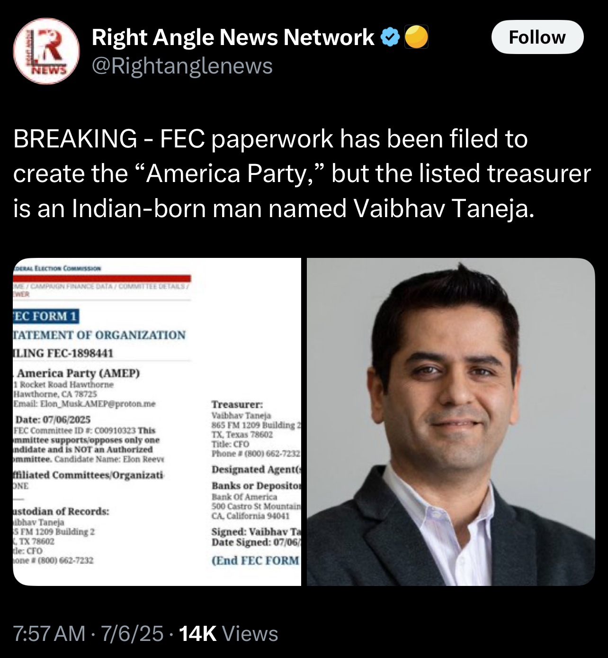Click the Custodian of Records section
608x658 pixels.
[61, 536]
